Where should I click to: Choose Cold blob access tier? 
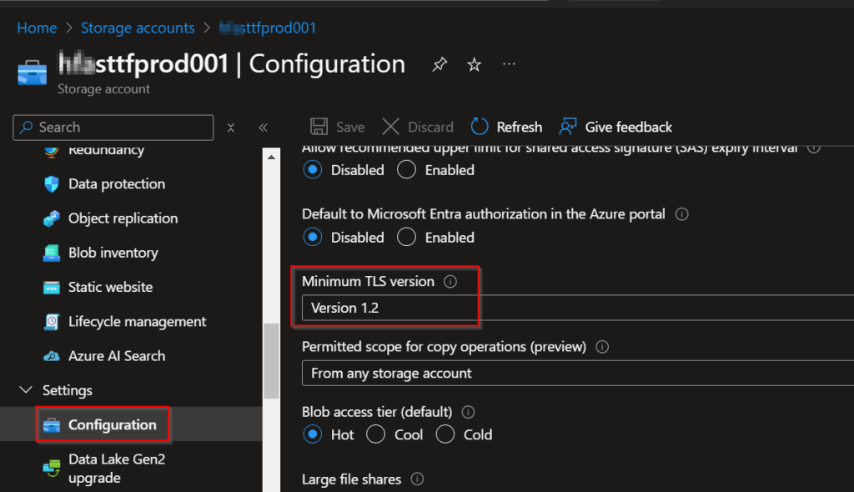pyautogui.click(x=445, y=434)
